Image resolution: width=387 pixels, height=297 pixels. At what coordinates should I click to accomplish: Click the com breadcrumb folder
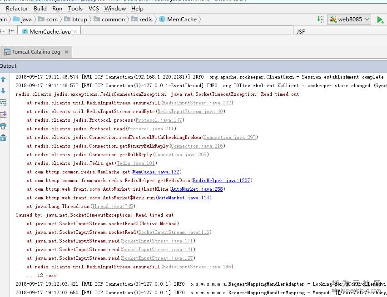coord(48,20)
